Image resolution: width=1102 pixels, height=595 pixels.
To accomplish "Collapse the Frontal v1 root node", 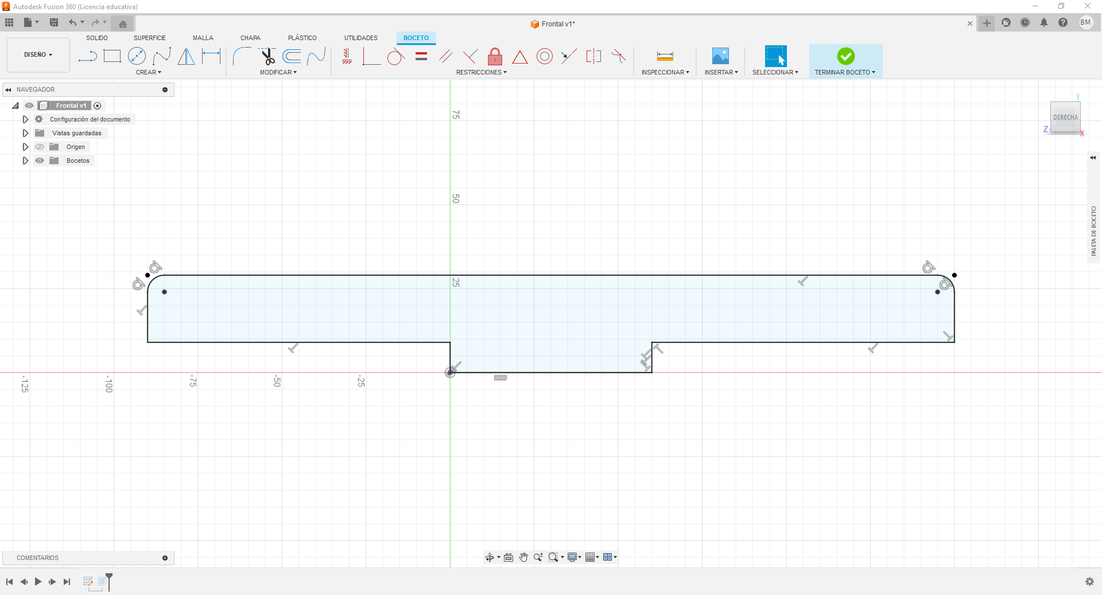I will [15, 105].
